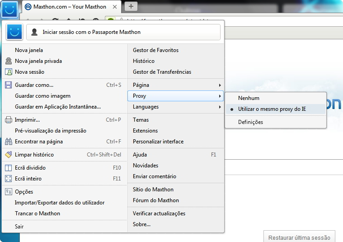Select Encontrar na página

coord(65,142)
